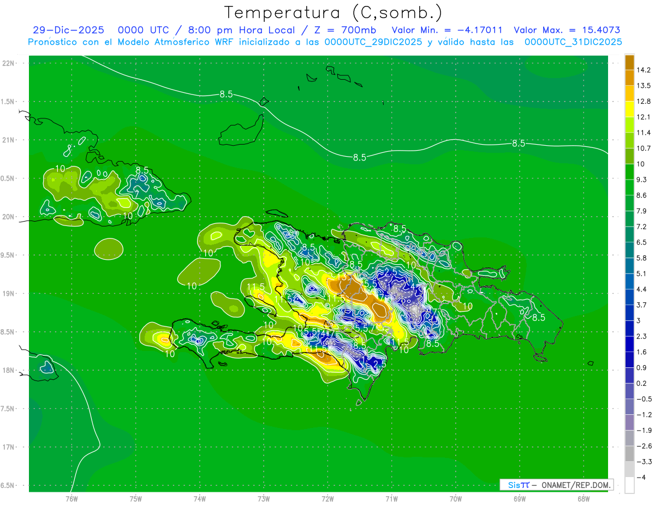
Task: Click the '-0.5' value on the color legend
Action: [x=644, y=398]
